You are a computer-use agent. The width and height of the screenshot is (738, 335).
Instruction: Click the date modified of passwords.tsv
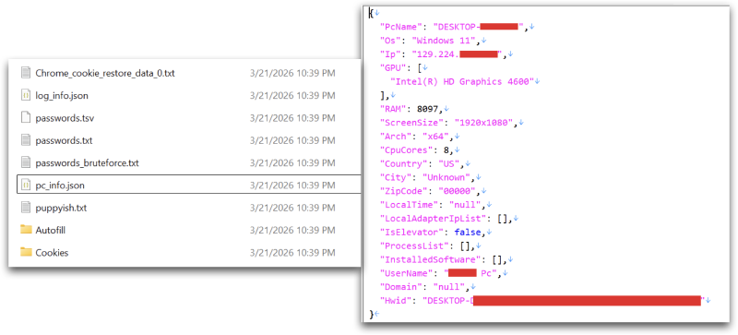click(292, 118)
